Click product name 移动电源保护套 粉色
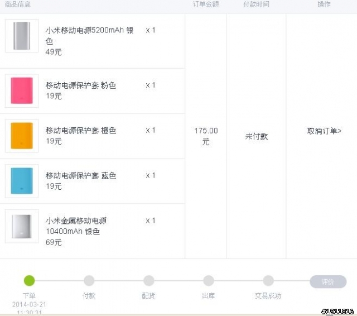The image size is (357, 316). pos(81,85)
